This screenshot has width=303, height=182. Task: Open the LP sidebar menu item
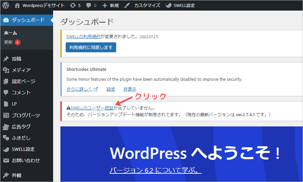pos(14,104)
